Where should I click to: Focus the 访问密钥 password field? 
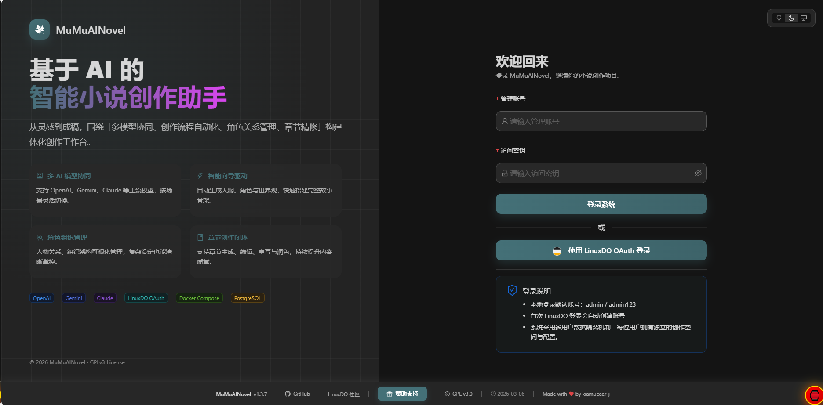(x=601, y=173)
